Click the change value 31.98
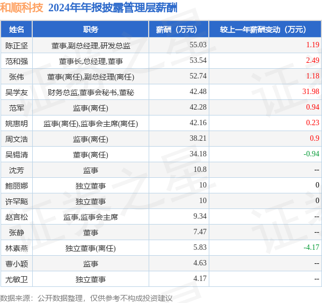 click(311, 92)
